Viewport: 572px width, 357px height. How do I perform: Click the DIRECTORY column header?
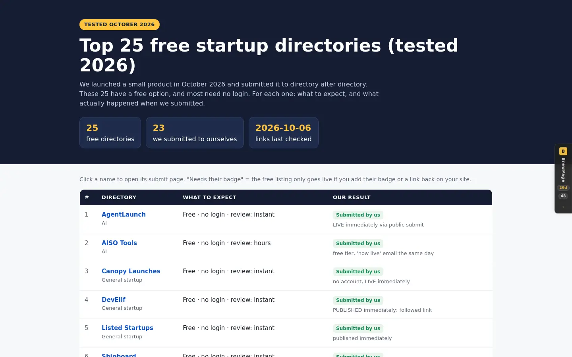pos(119,197)
